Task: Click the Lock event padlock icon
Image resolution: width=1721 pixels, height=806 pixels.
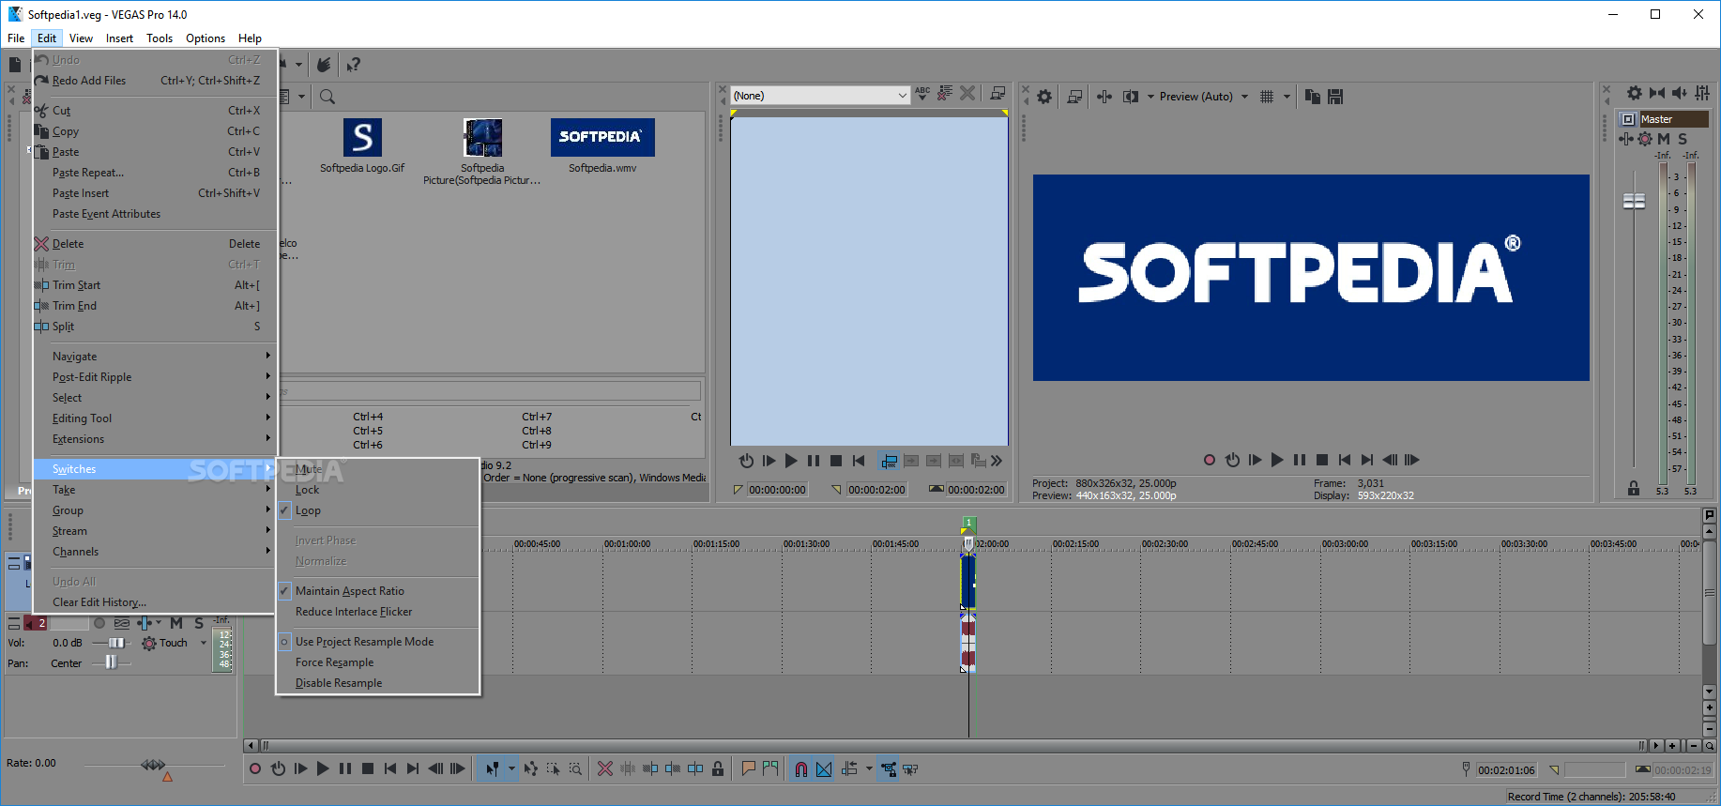Action: click(718, 769)
